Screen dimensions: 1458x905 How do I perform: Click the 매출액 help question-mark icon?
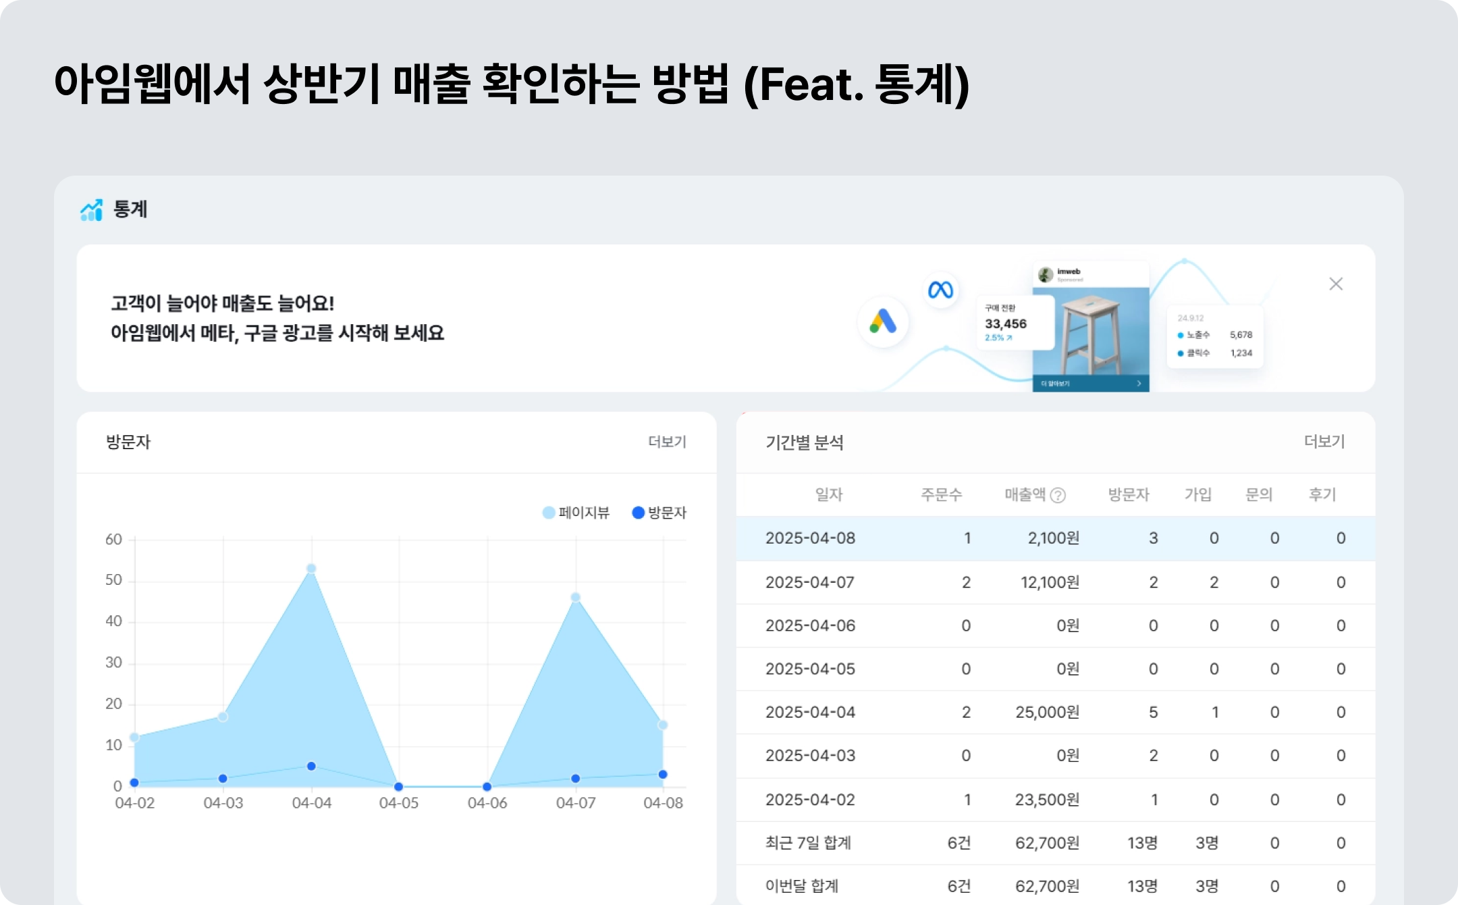coord(1058,495)
